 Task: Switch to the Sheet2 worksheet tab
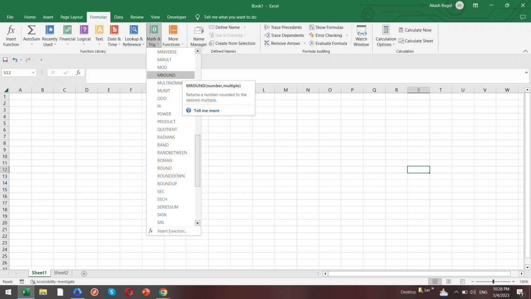click(x=61, y=273)
